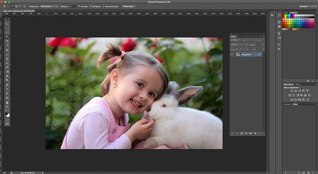Select the Hand tool
Image resolution: width=318 pixels, height=174 pixels.
pyautogui.click(x=7, y=102)
